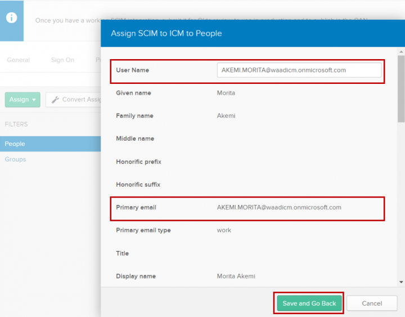Click the Given name value Morita

[227, 93]
